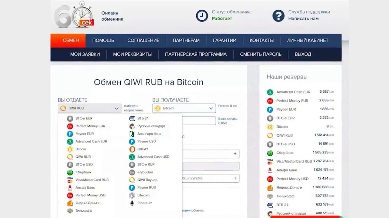Go to ГАРАНТИИ menu item
Image resolution: width=389 pixels, height=218 pixels.
point(225,40)
